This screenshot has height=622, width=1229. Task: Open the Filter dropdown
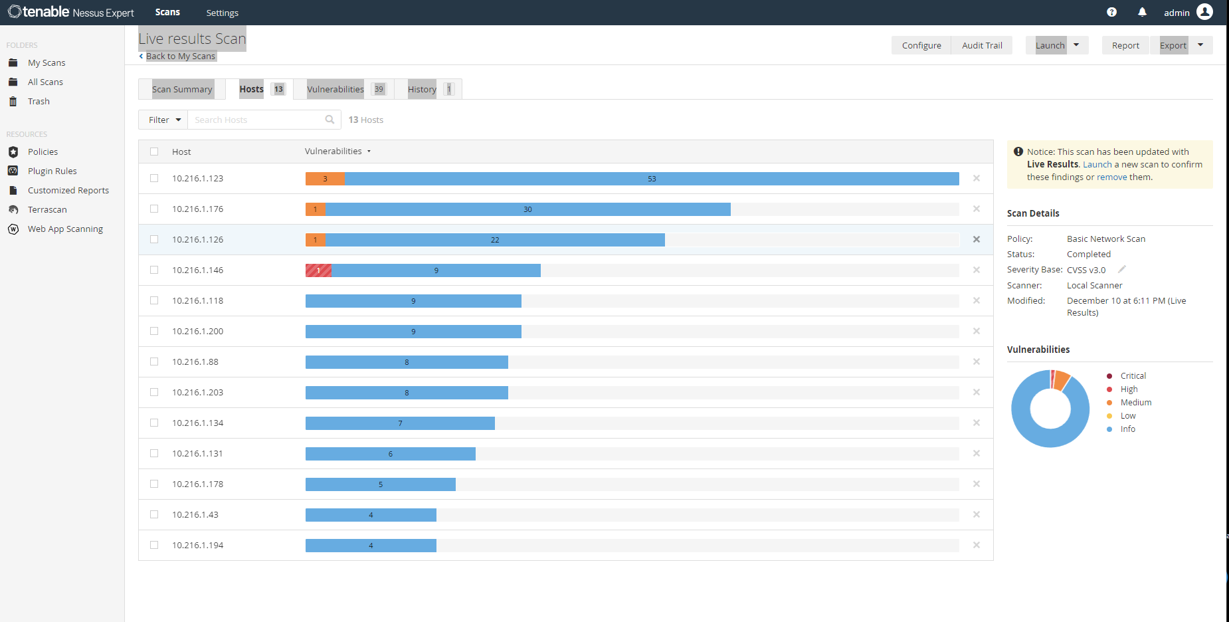tap(163, 120)
